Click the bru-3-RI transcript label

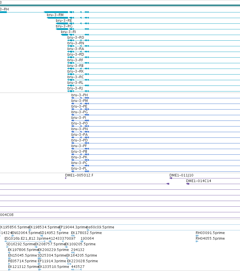click(x=68, y=32)
